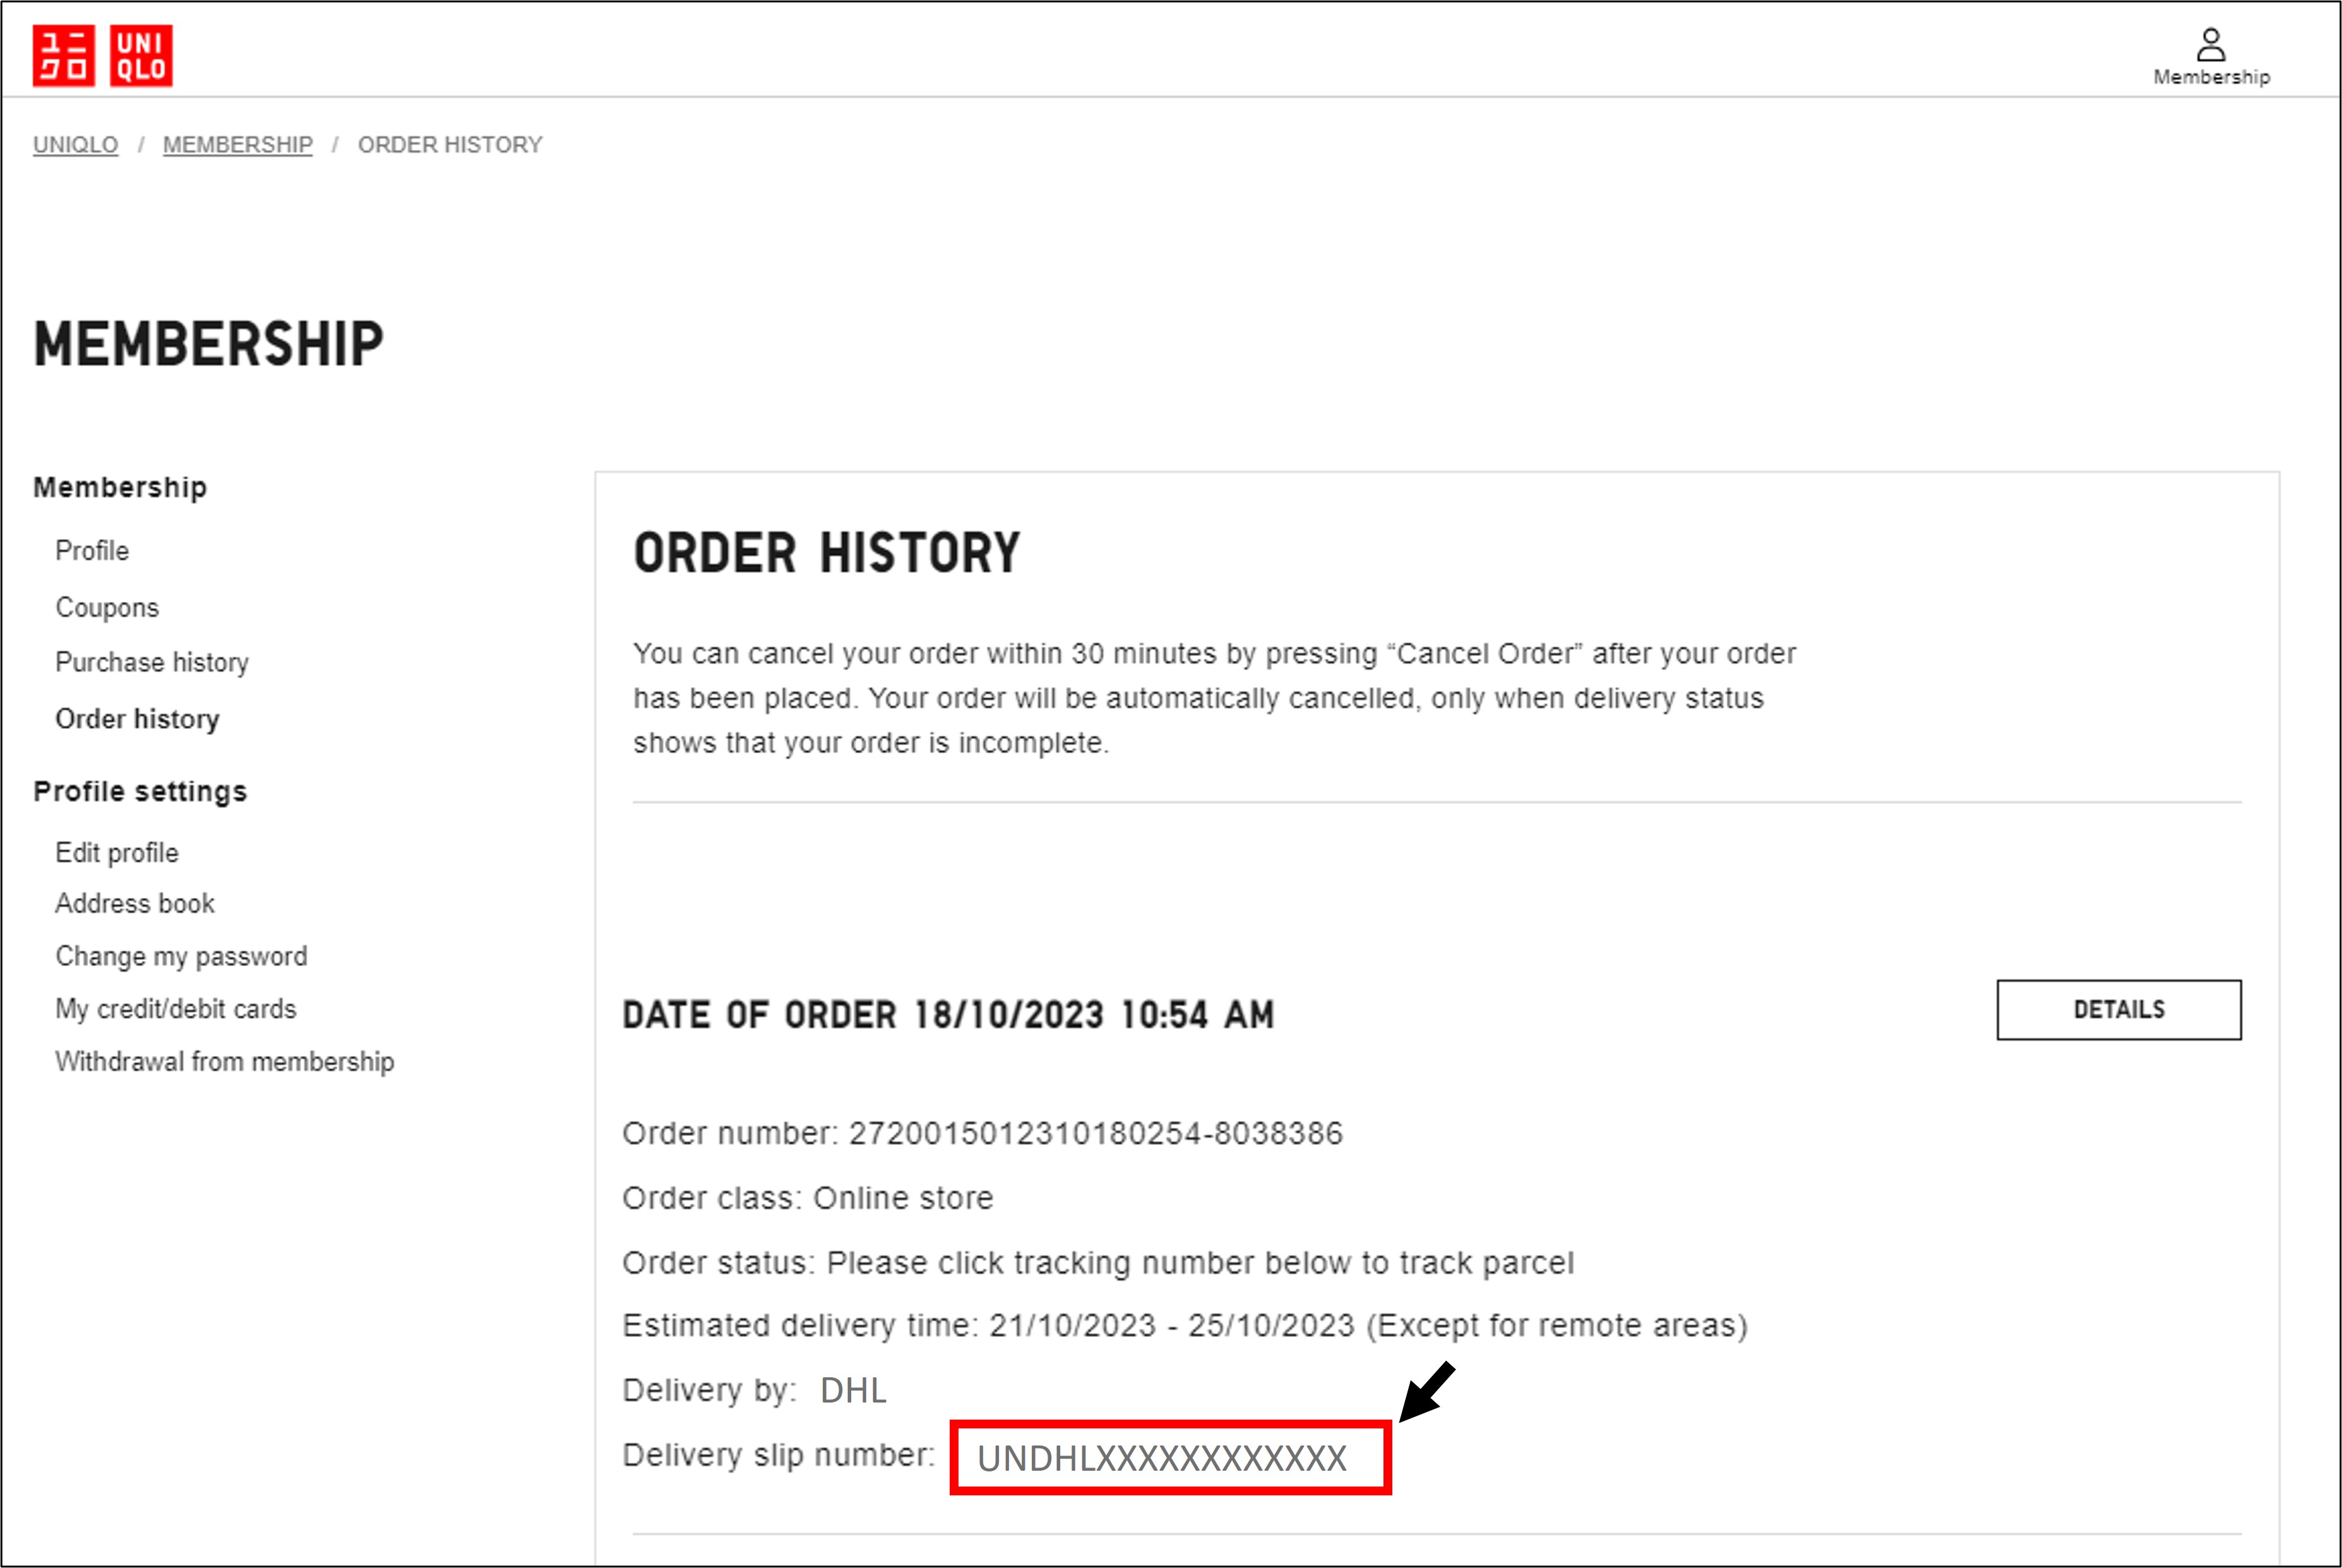Click the Membership sidebar section heading

(120, 488)
